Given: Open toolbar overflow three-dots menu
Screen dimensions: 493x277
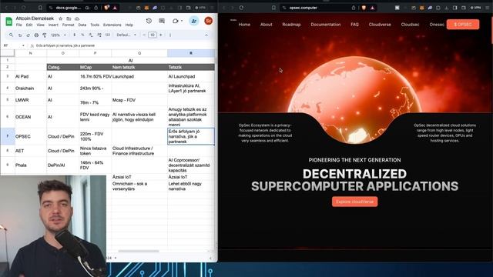Looking at the screenshot, I should pyautogui.click(x=170, y=35).
